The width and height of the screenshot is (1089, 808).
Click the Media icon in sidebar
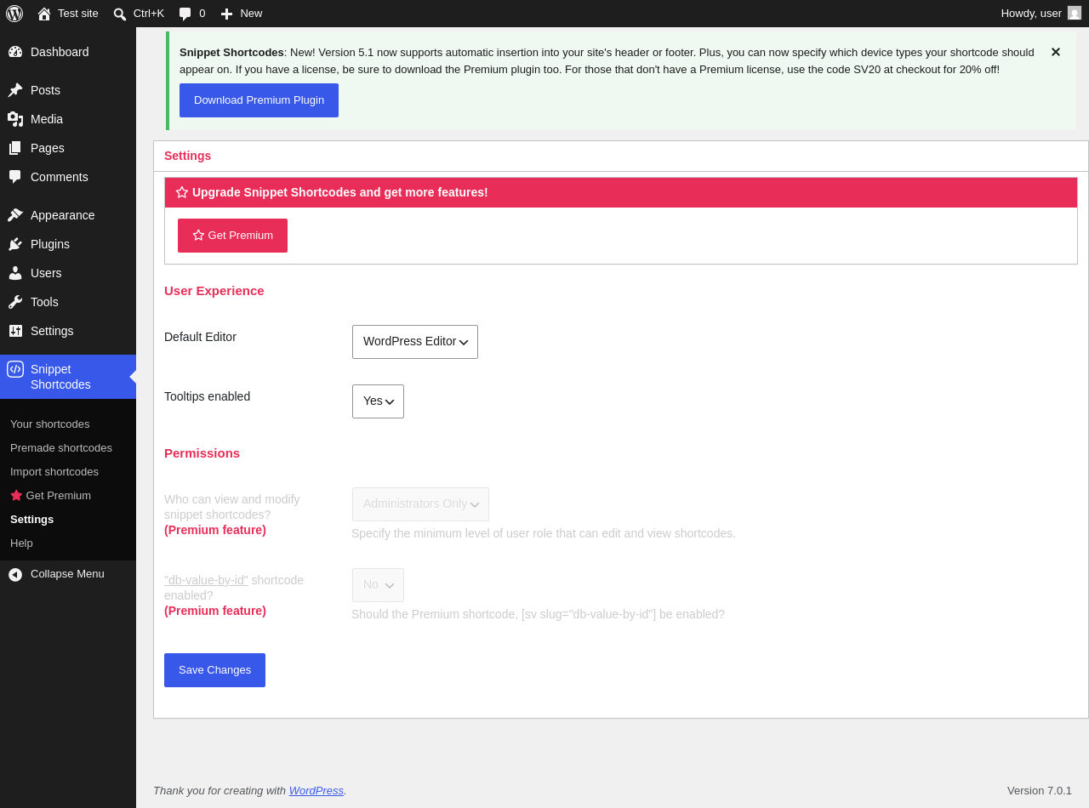click(x=15, y=119)
